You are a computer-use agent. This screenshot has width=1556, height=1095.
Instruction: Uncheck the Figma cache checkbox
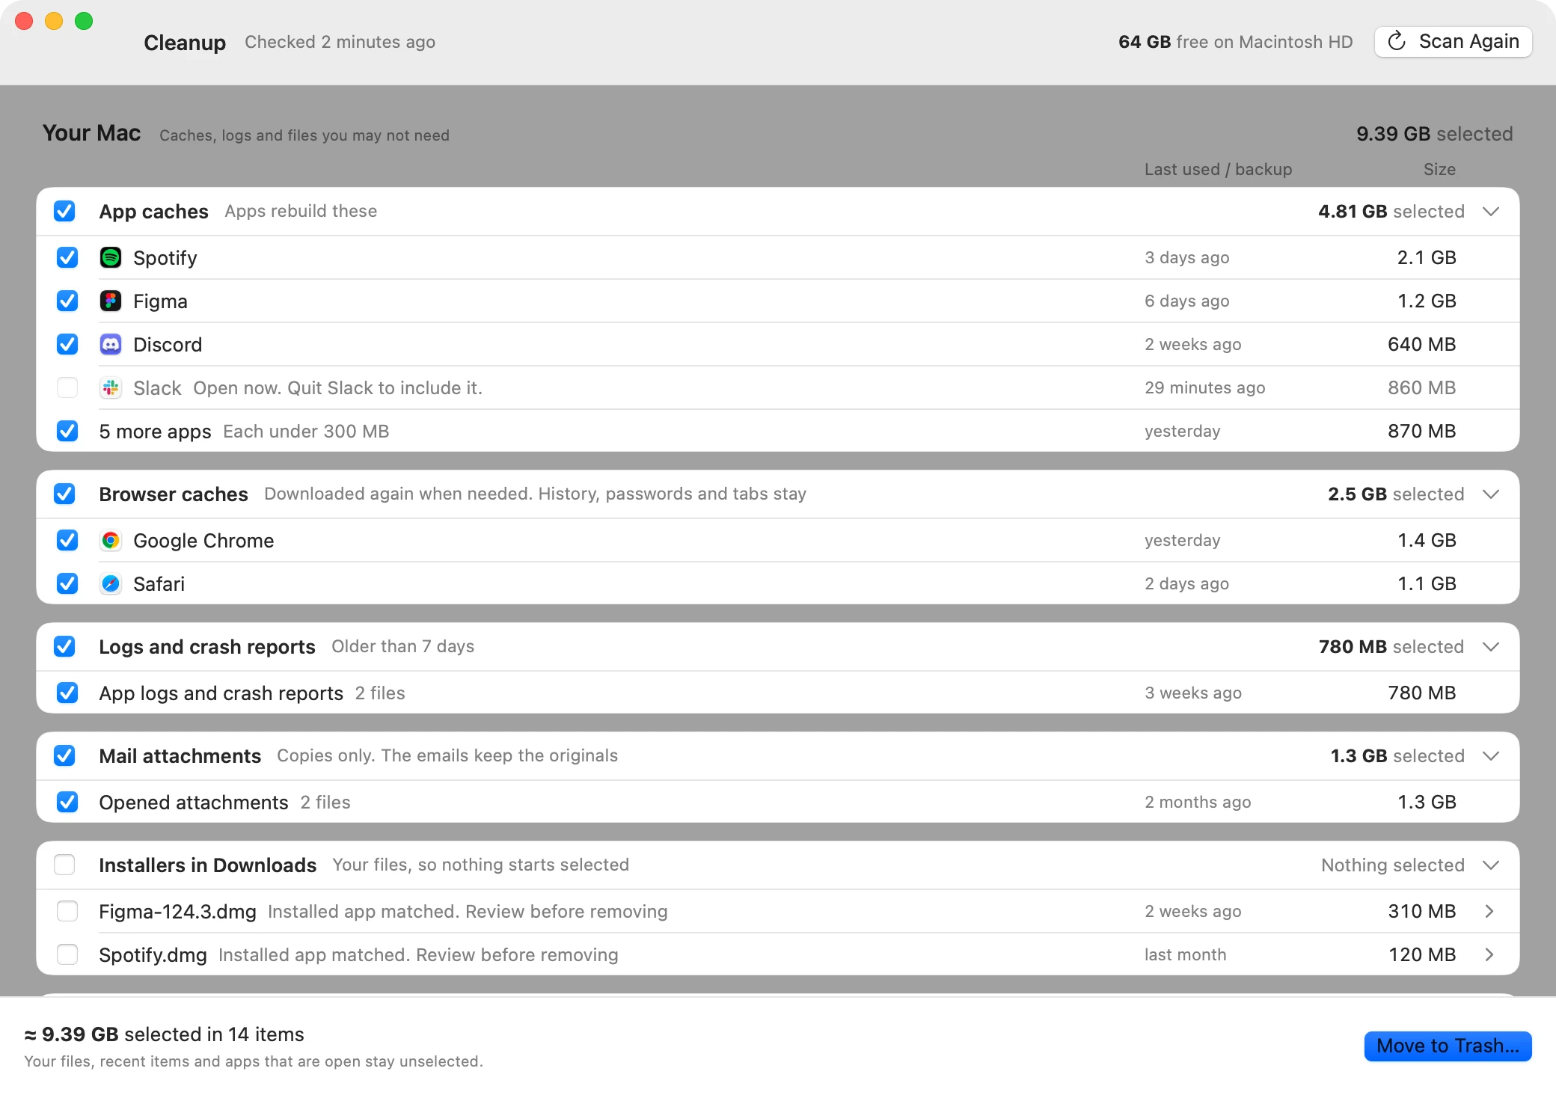67,301
